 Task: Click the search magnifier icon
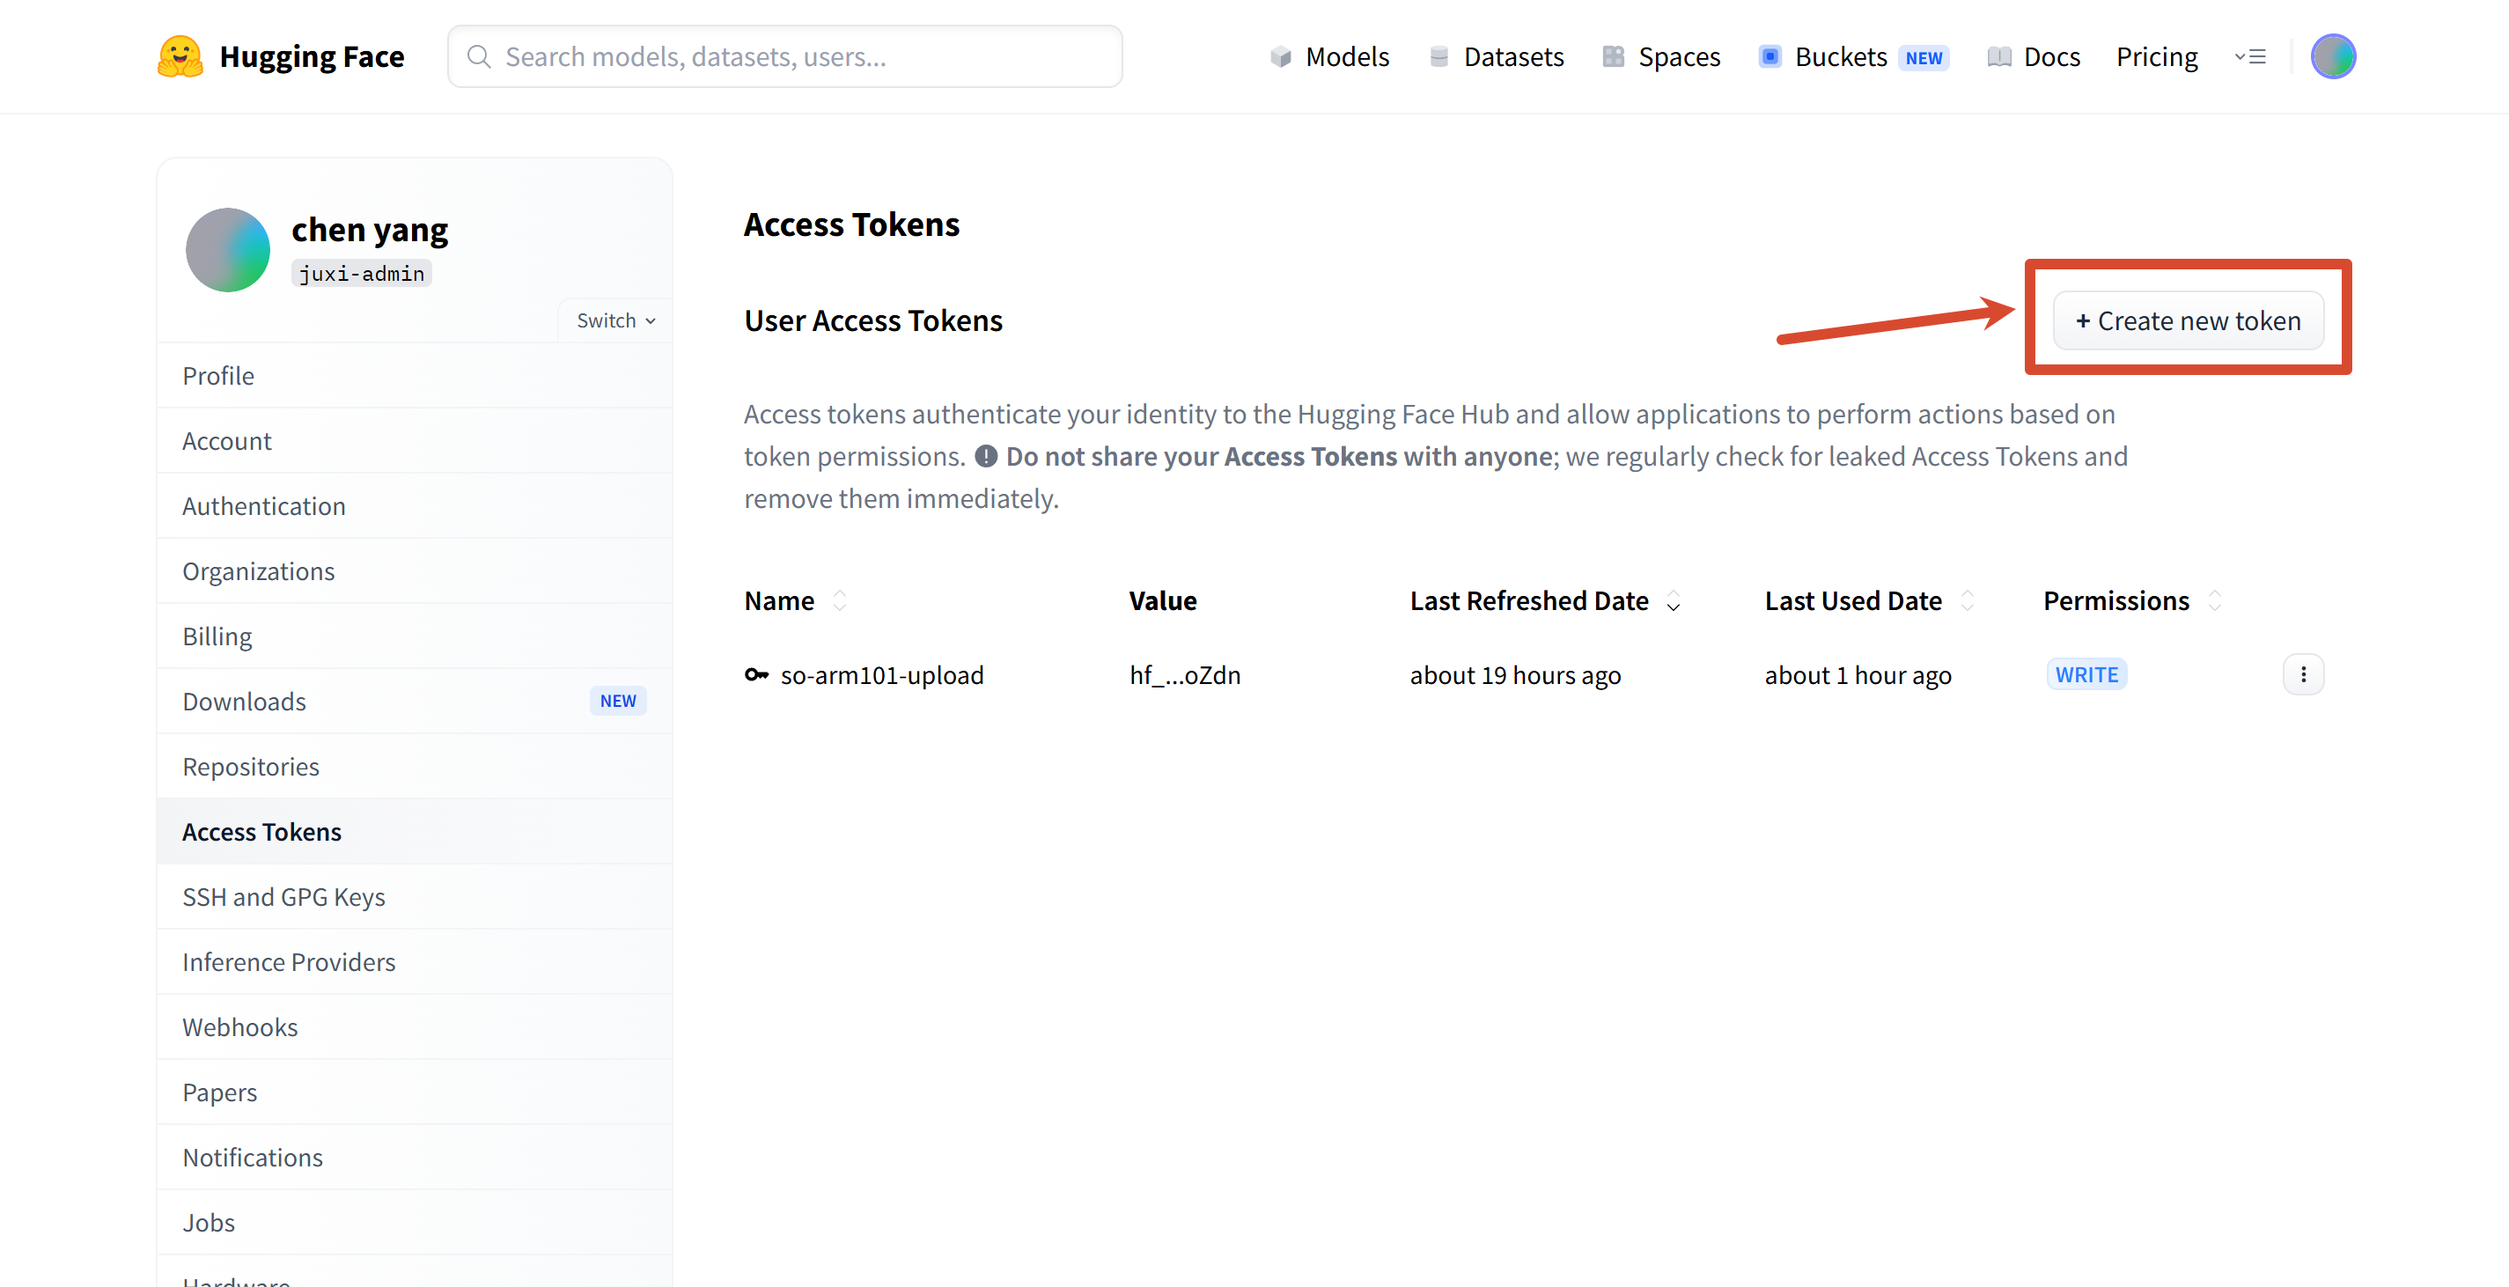click(x=478, y=56)
